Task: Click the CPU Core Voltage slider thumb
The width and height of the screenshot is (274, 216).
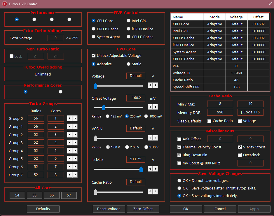Action: [96, 86]
